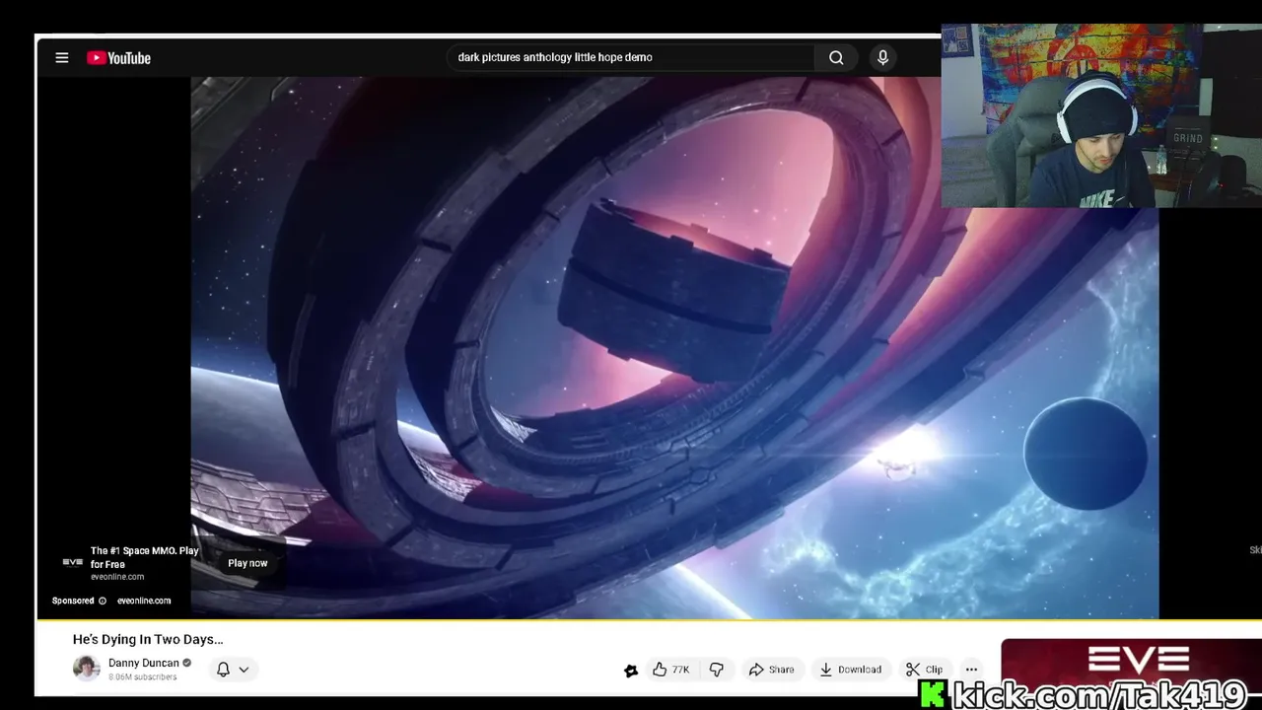Click the search field with 'dark pictures anthology' query

[631, 57]
